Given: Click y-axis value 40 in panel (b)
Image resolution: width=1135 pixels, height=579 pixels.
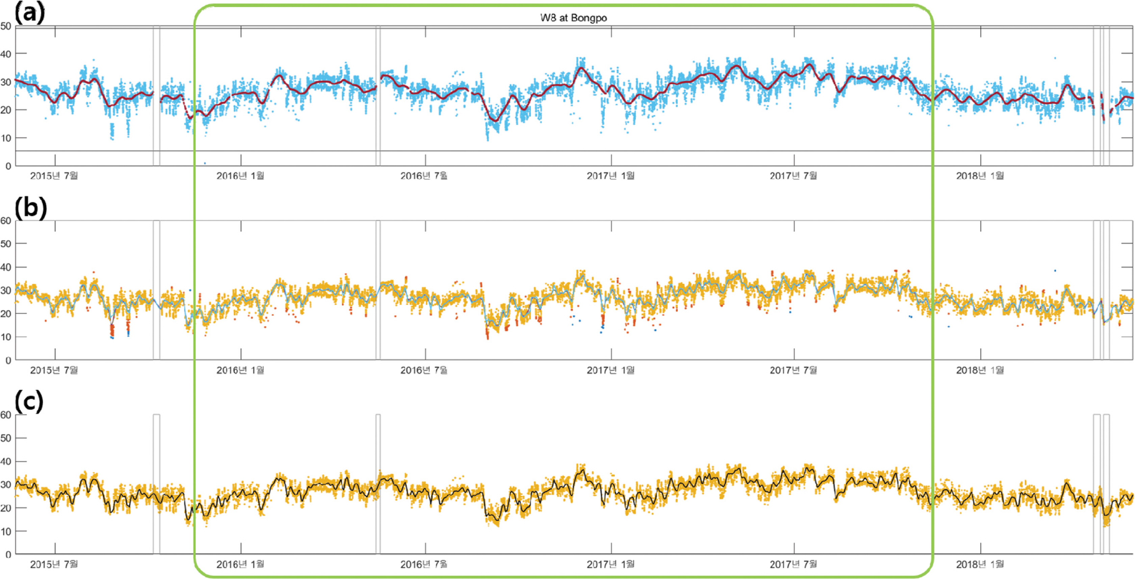Looking at the screenshot, I should [x=6, y=267].
